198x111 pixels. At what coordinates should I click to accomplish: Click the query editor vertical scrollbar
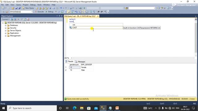point(196,38)
